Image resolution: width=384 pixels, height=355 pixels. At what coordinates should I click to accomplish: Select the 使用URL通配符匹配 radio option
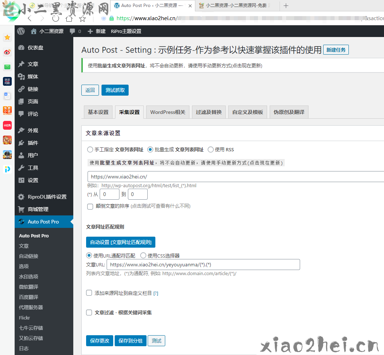point(89,256)
